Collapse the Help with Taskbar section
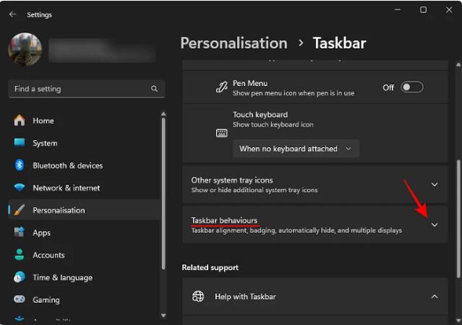The width and height of the screenshot is (462, 325). 434,297
